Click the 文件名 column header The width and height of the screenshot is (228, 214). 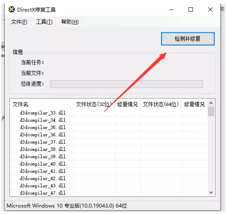pos(42,104)
